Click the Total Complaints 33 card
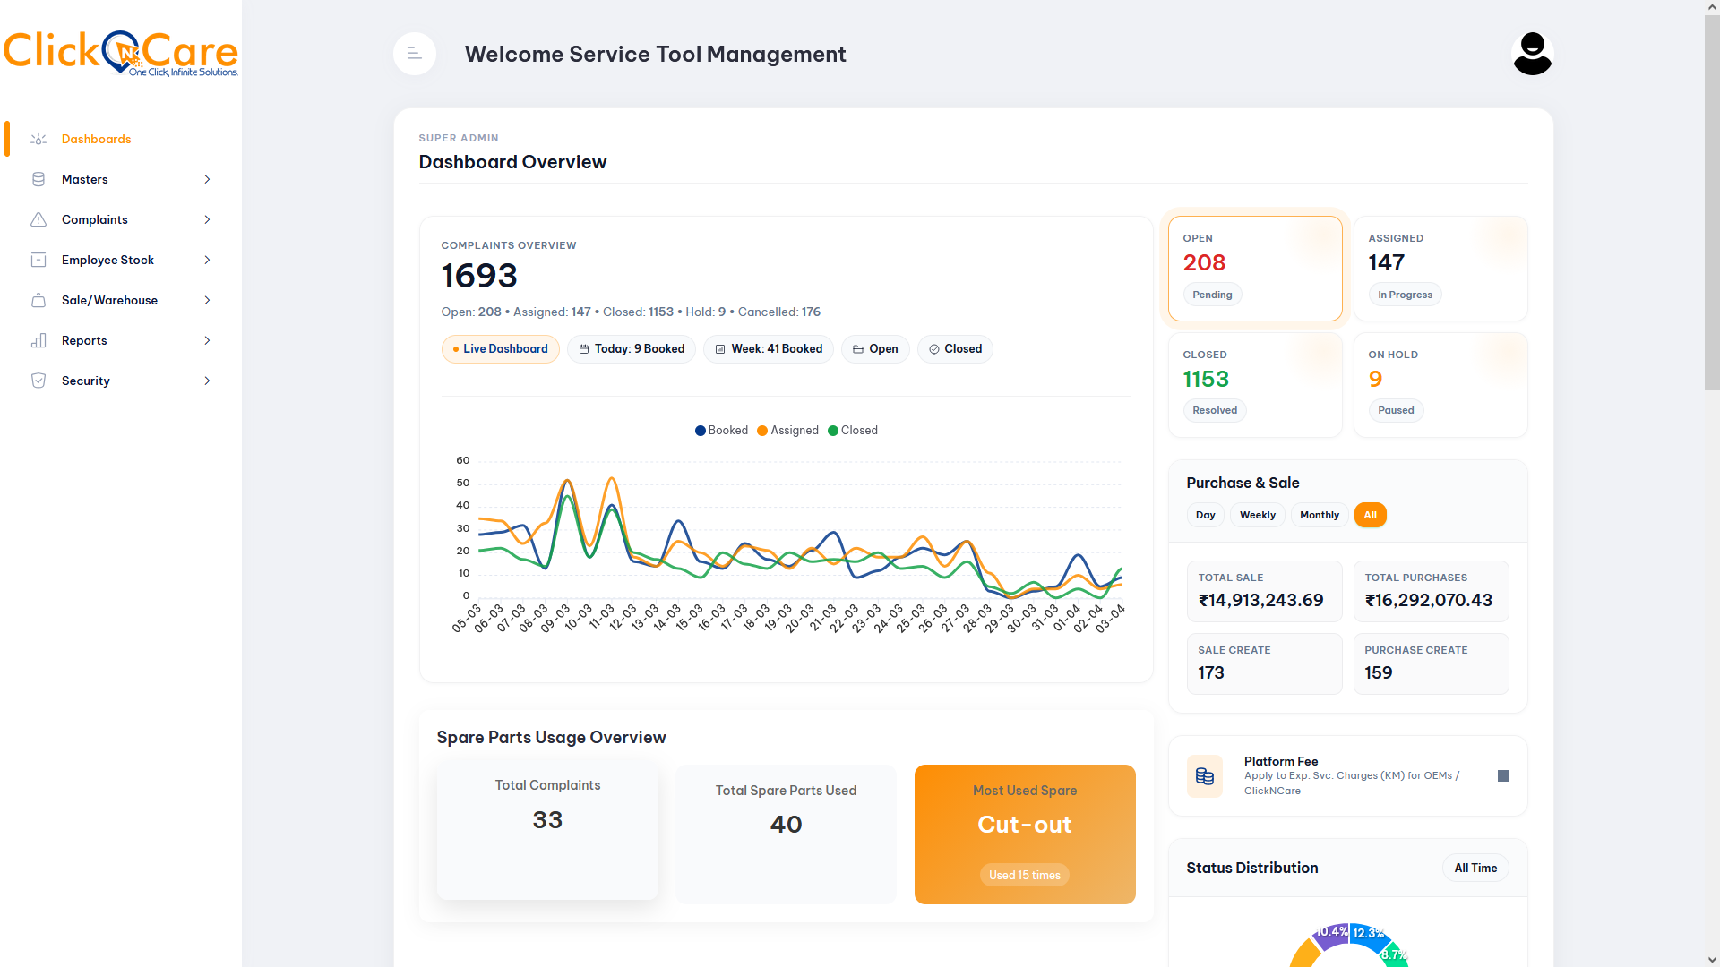Viewport: 1720px width, 967px height. point(547,830)
